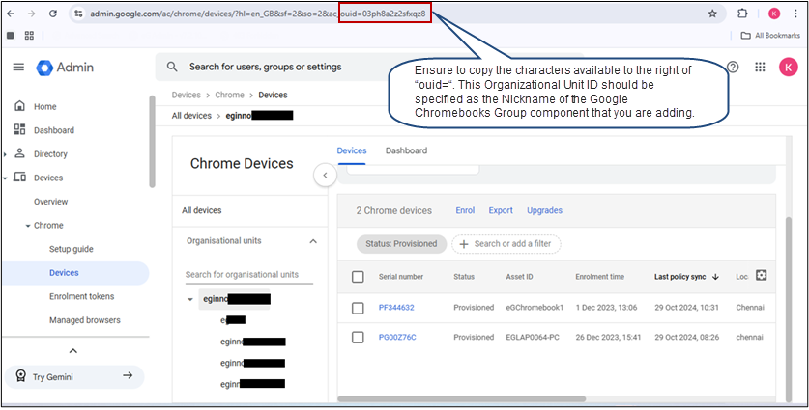809x410 pixels.
Task: Click the sidebar vertical scrollbar
Action: 152,142
